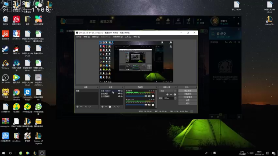Click the League client icon in taskbar
This screenshot has width=278, height=156.
[x=35, y=153]
